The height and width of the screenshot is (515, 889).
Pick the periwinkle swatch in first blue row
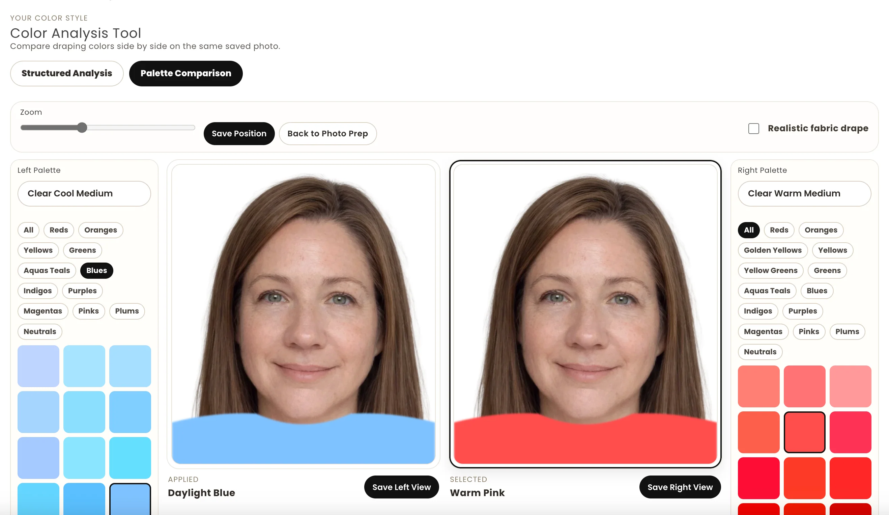(38, 366)
